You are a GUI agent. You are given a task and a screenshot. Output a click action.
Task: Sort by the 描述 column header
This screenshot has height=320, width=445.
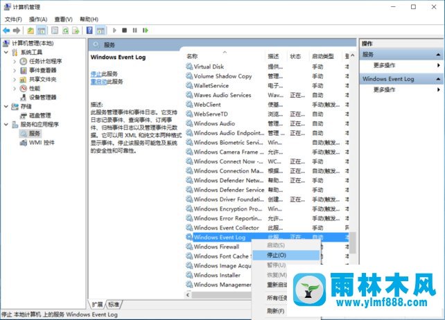(x=274, y=56)
